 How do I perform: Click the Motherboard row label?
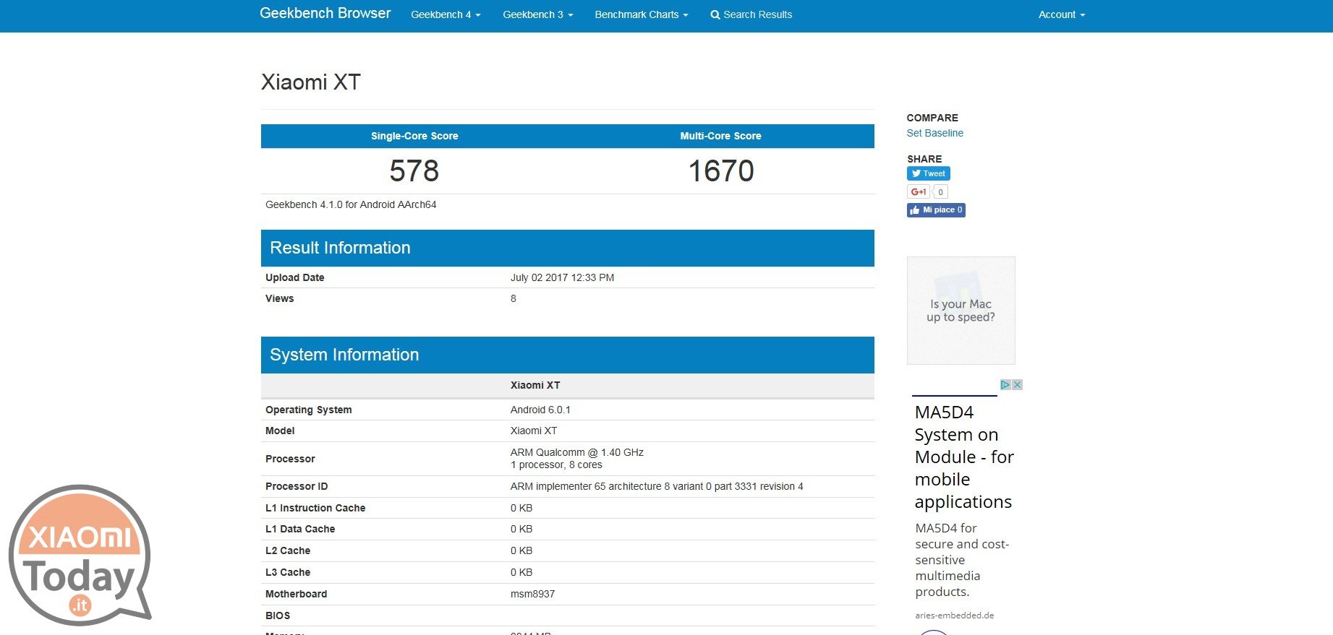[296, 594]
